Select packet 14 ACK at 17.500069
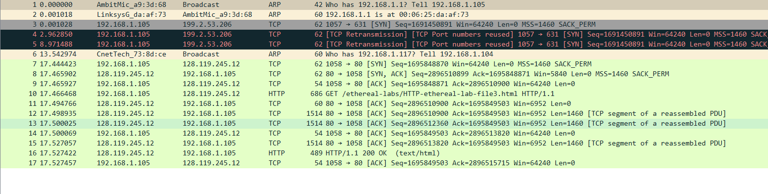The image size is (768, 194). click(x=384, y=134)
